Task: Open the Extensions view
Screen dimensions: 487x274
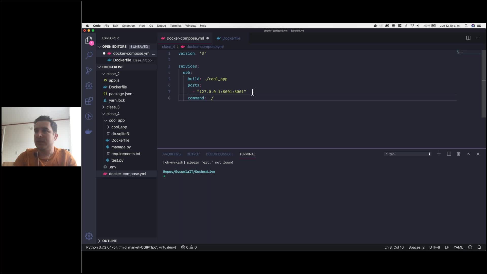Action: [89, 101]
